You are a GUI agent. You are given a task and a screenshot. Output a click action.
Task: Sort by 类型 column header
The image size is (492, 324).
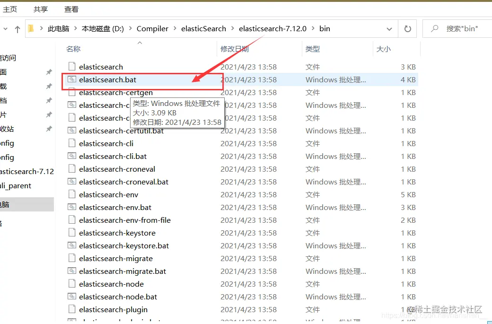click(313, 49)
